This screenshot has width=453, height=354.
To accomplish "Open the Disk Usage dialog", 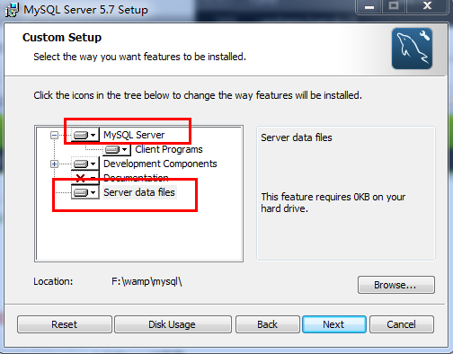I will [173, 324].
